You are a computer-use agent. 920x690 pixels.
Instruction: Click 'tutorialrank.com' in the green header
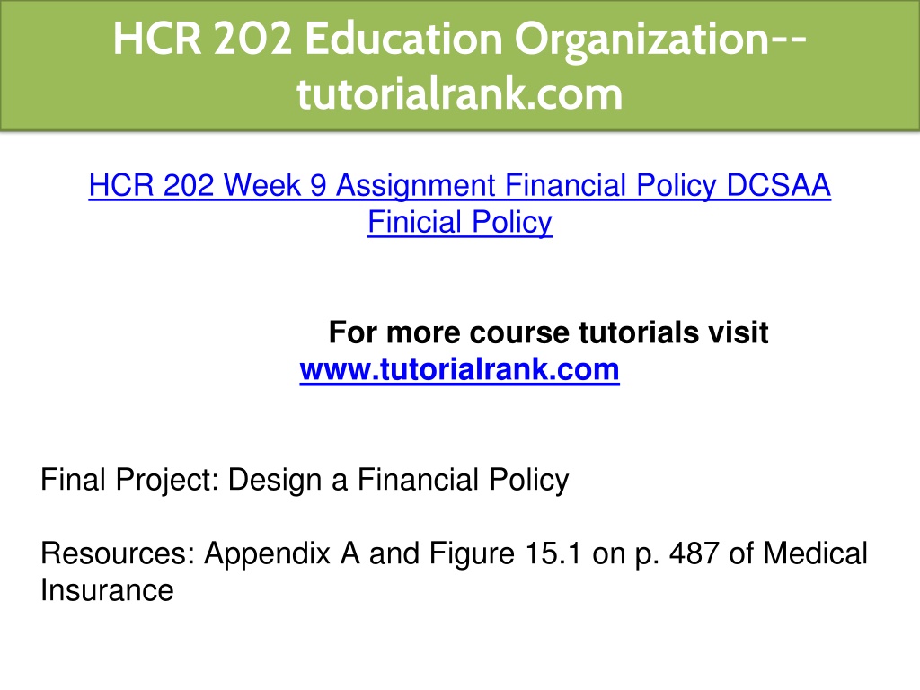tap(459, 93)
